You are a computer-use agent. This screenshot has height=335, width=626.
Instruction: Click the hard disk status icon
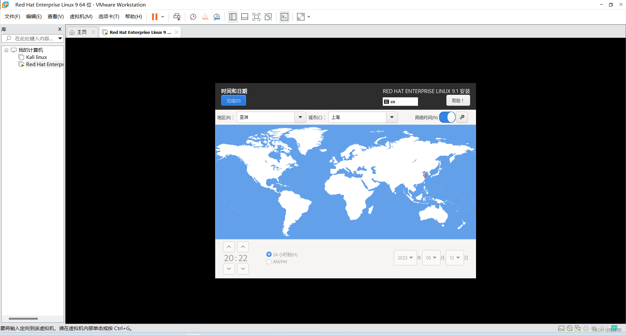(x=561, y=328)
